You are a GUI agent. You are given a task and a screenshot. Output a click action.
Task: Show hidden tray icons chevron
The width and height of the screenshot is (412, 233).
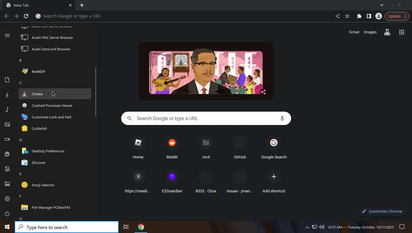point(307,227)
